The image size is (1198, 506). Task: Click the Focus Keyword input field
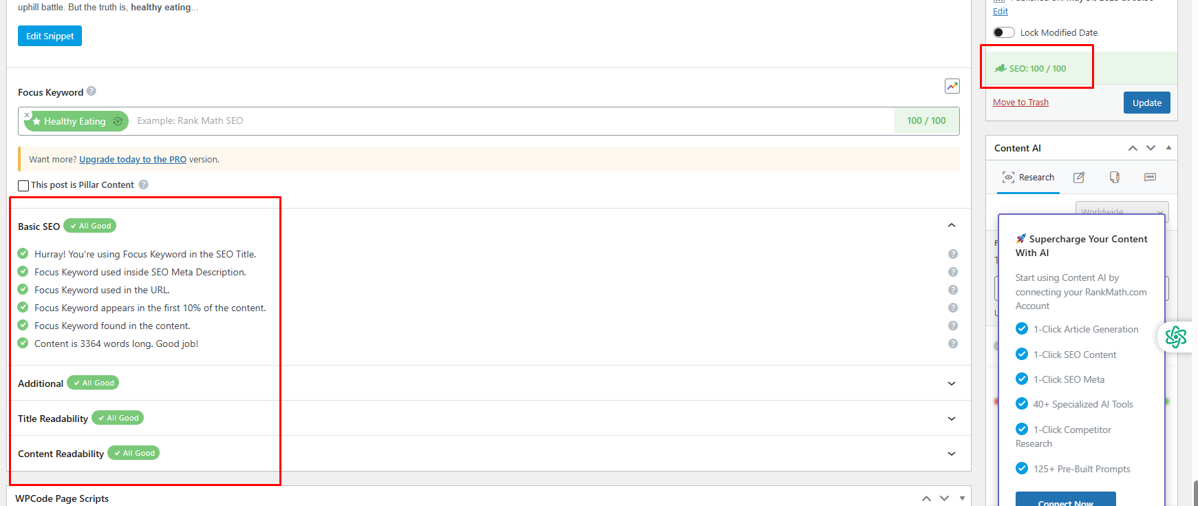pos(509,121)
